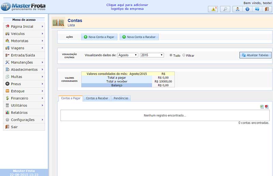This screenshot has height=176, width=273.
Task: Click the Master Frota logo
Action: point(23,7)
